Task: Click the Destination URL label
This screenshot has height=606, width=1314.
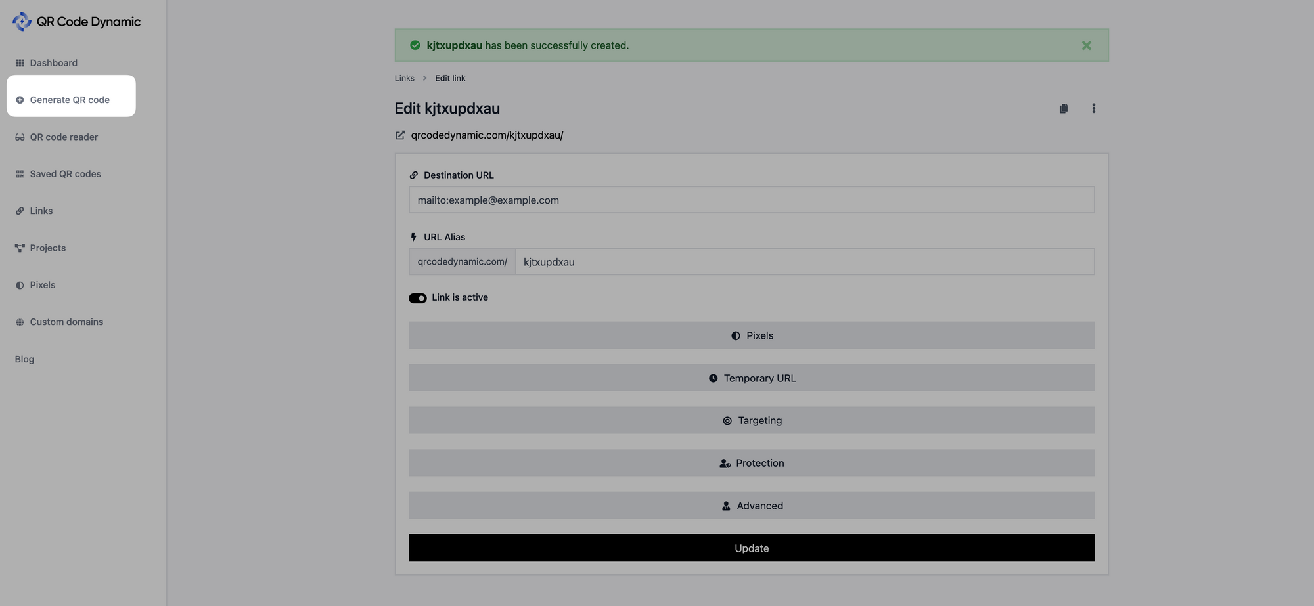Action: 459,175
